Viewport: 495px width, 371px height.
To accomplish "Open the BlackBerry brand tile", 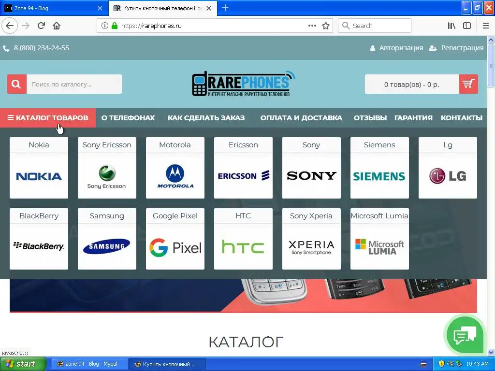I will tap(39, 239).
